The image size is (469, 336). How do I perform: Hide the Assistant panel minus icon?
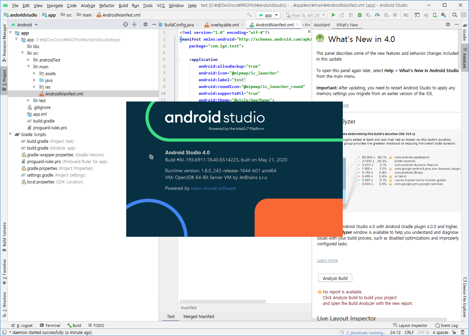[x=457, y=24]
